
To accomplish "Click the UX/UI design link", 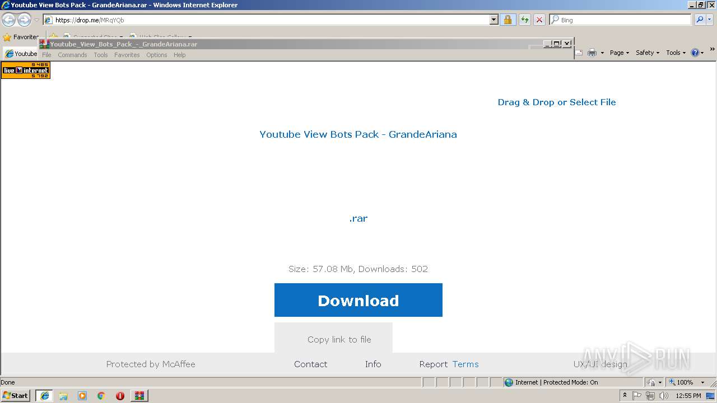I will coord(600,364).
